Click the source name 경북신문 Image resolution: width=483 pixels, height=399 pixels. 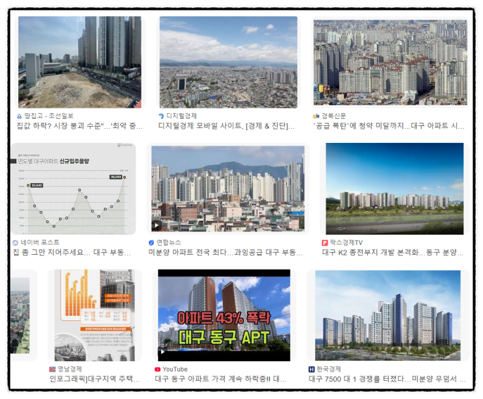pyautogui.click(x=333, y=116)
